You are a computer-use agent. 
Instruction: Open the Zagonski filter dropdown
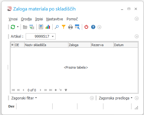coord(24,98)
